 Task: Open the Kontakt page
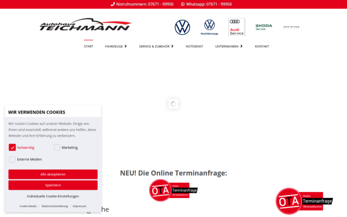click(x=262, y=46)
